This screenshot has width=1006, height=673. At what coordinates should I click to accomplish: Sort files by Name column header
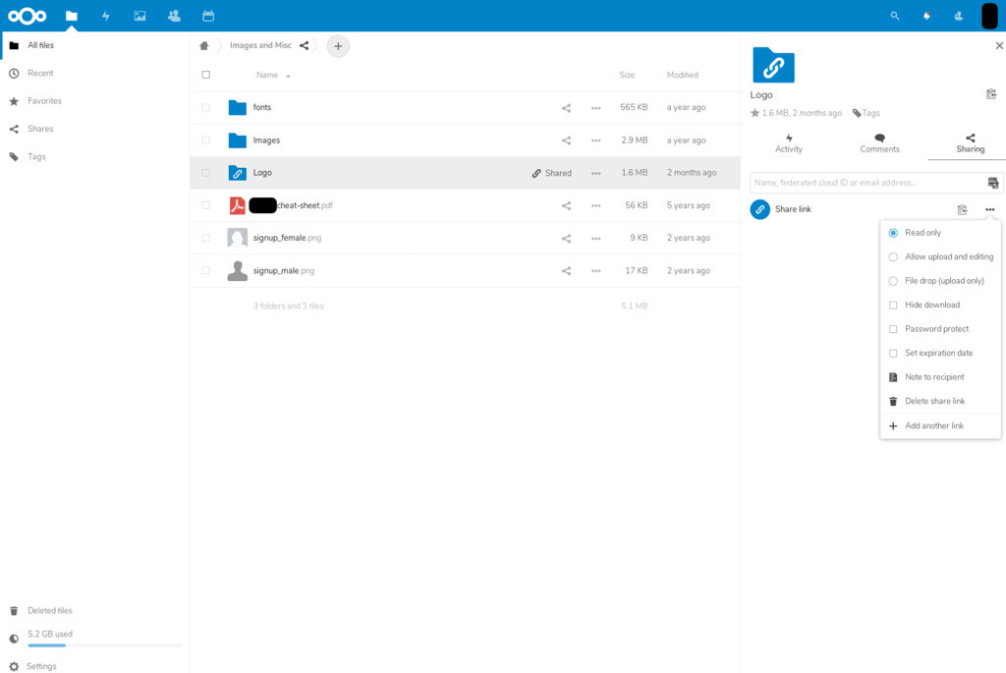tap(267, 75)
